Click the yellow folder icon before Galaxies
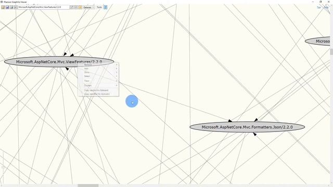The image size is (333, 187). click(80, 7)
